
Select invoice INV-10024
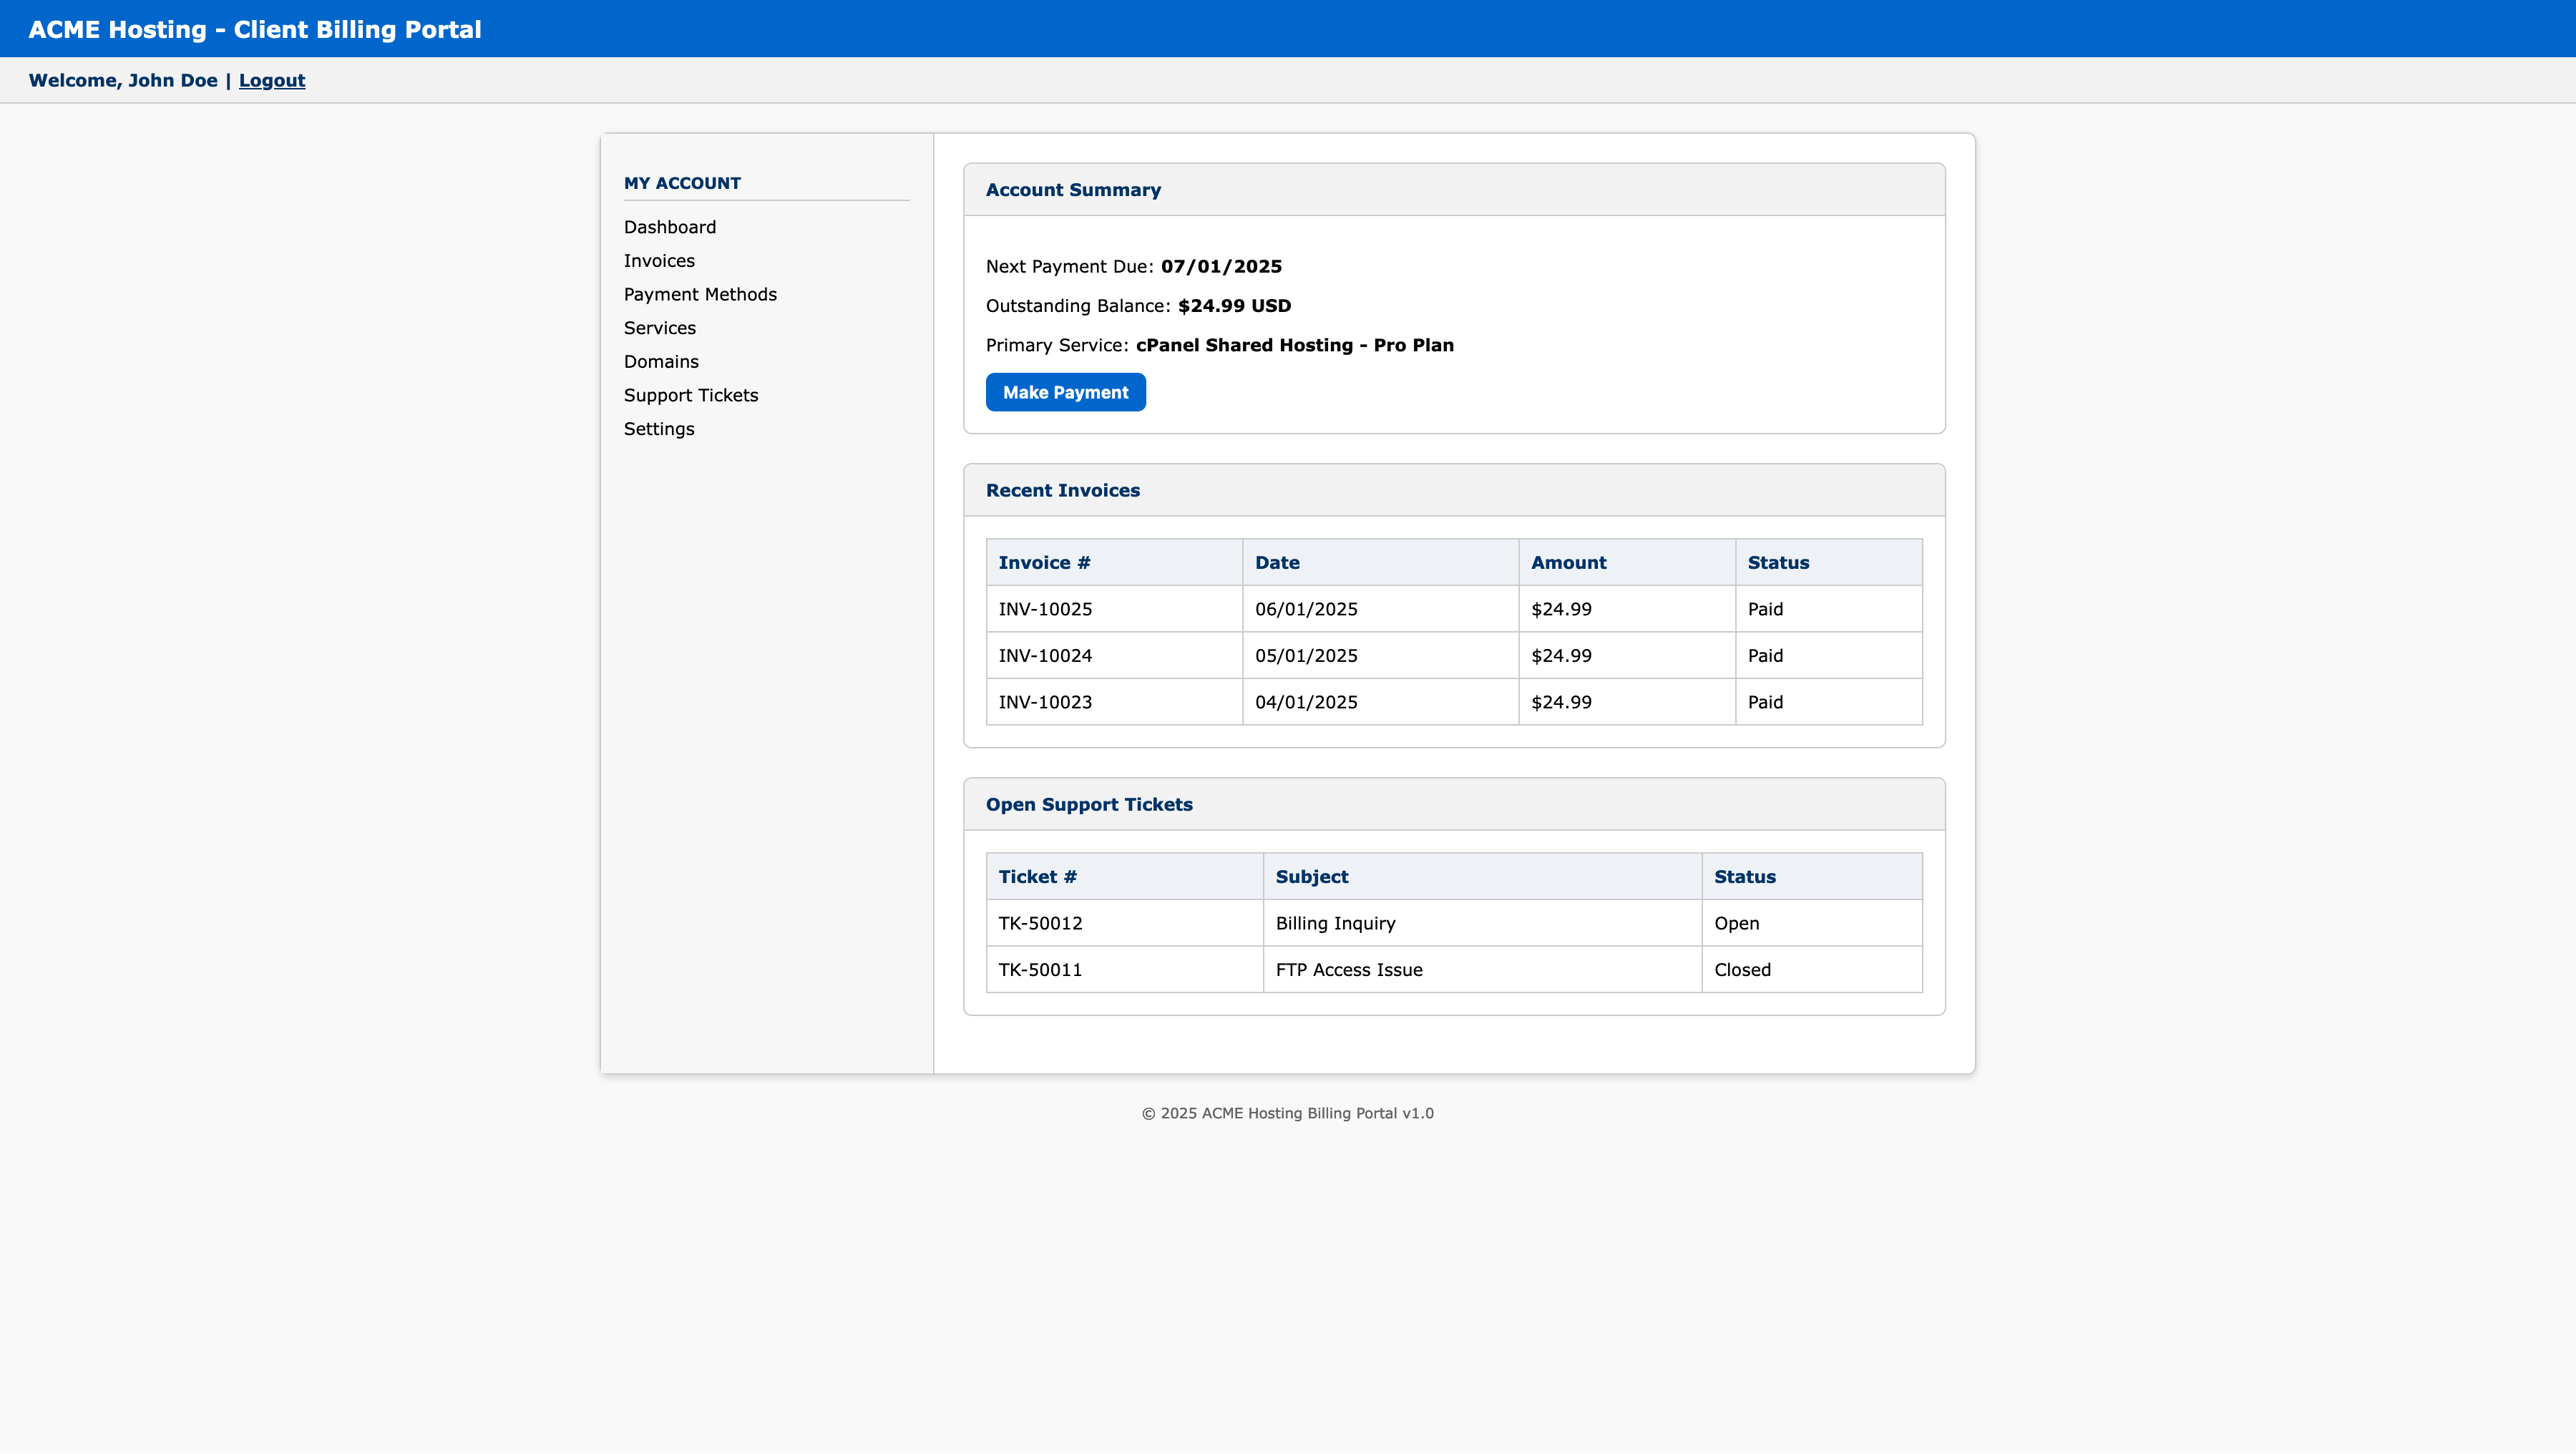(1044, 655)
